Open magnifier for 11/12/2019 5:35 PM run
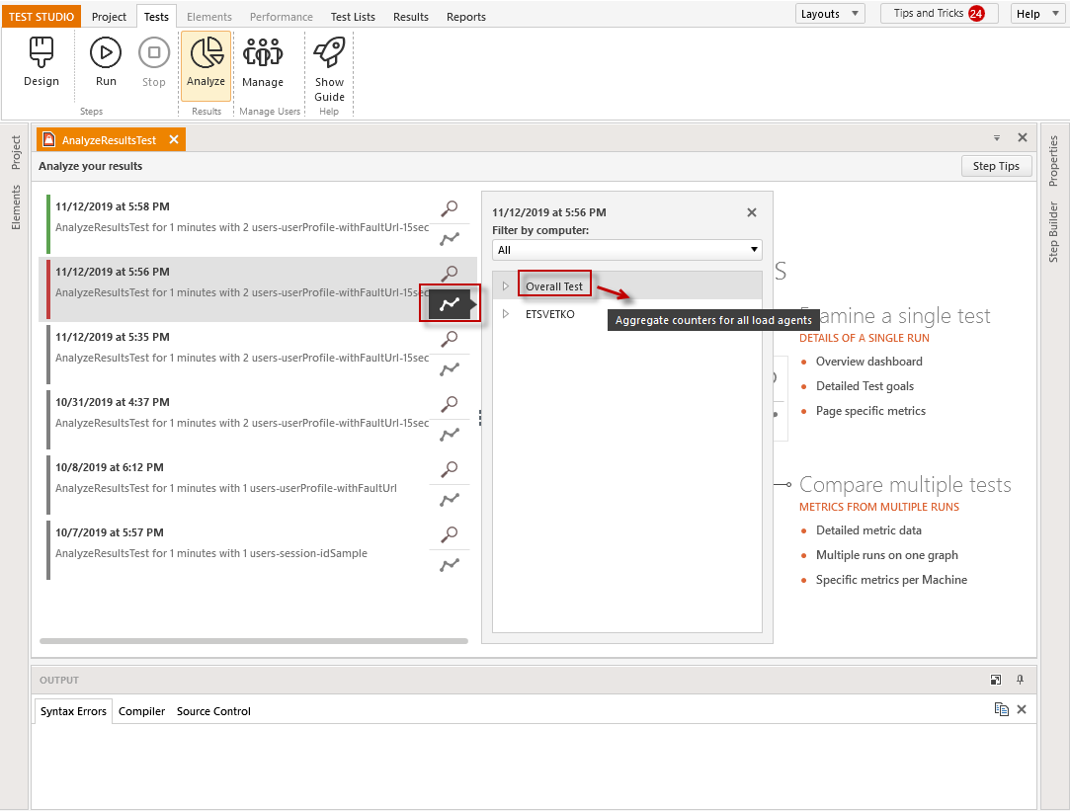The image size is (1070, 811). [449, 338]
